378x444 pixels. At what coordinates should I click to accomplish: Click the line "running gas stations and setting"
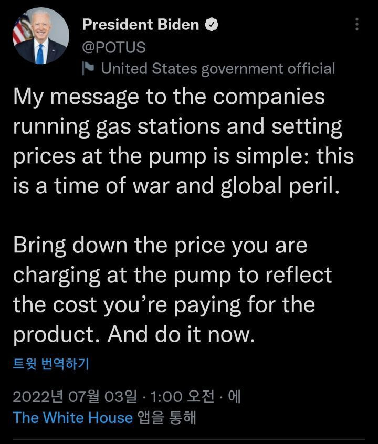177,127
